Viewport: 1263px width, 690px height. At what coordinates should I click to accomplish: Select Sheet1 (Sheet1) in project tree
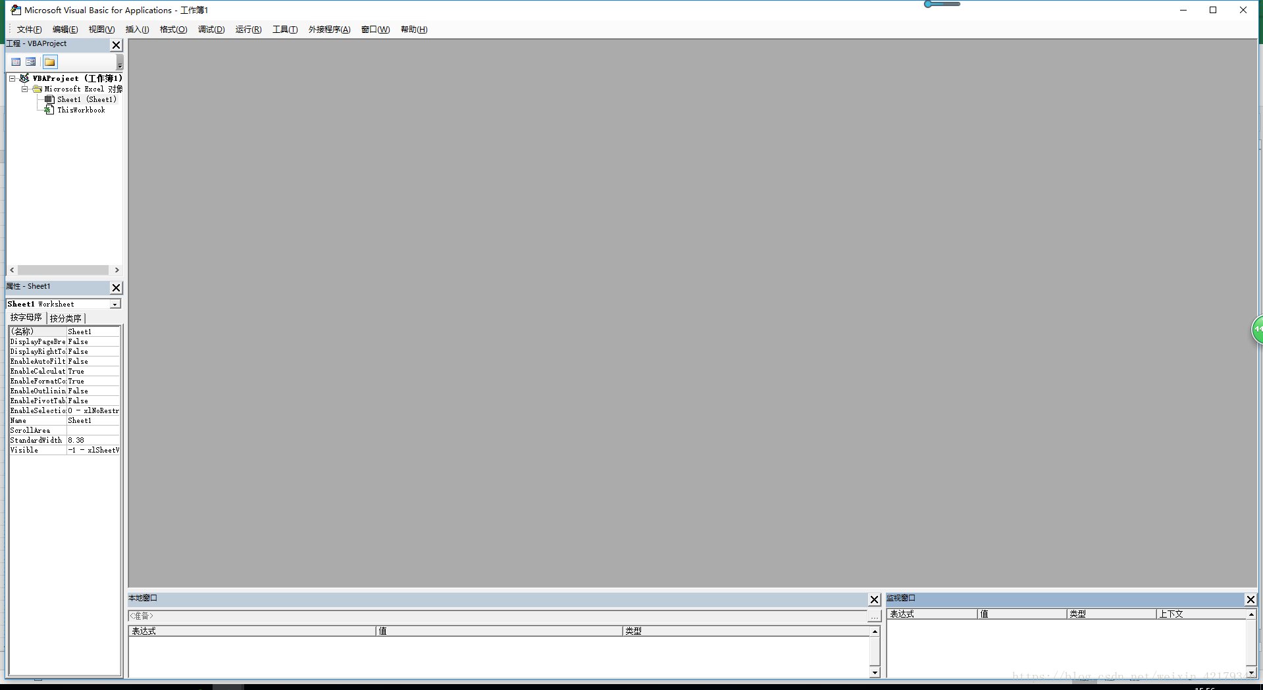[86, 99]
